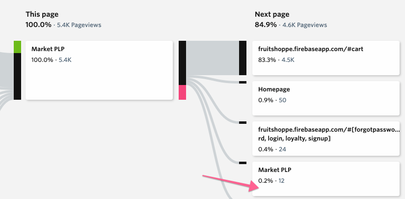Click the 5.4K count in Market PLP card
Image resolution: width=405 pixels, height=199 pixels.
65,59
